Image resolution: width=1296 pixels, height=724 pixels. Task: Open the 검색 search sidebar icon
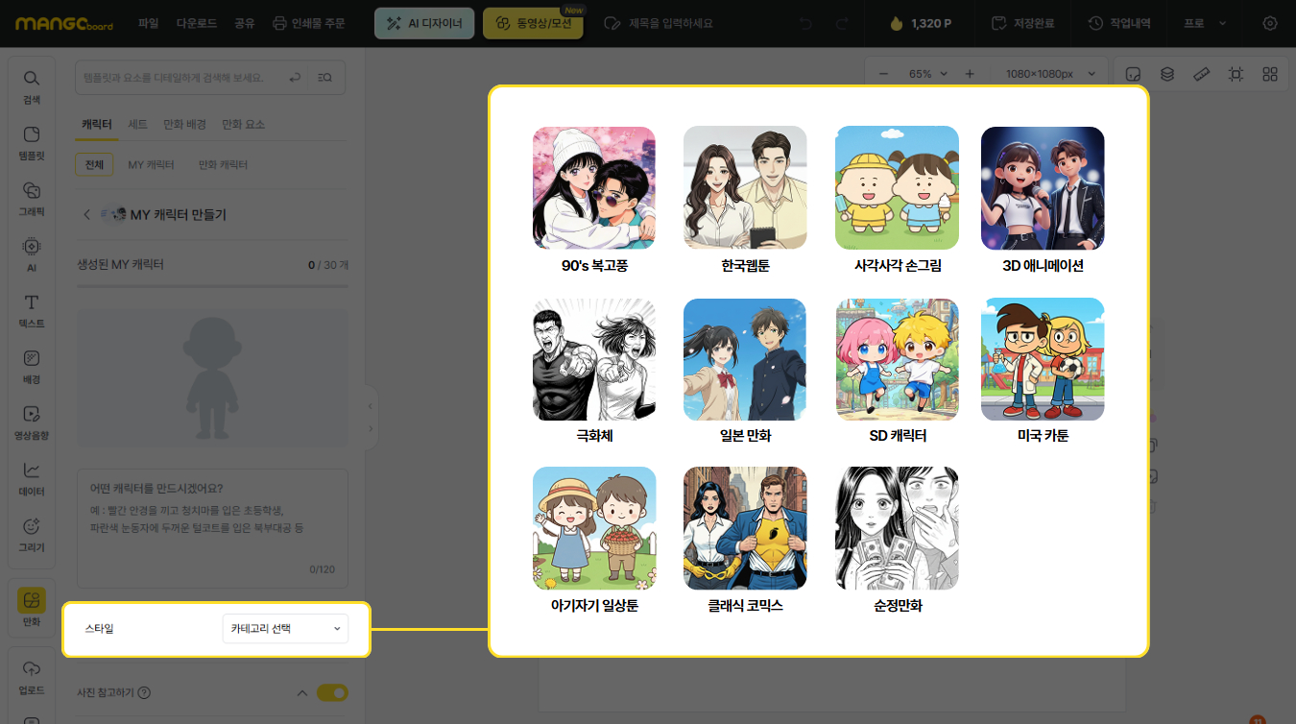pos(32,85)
